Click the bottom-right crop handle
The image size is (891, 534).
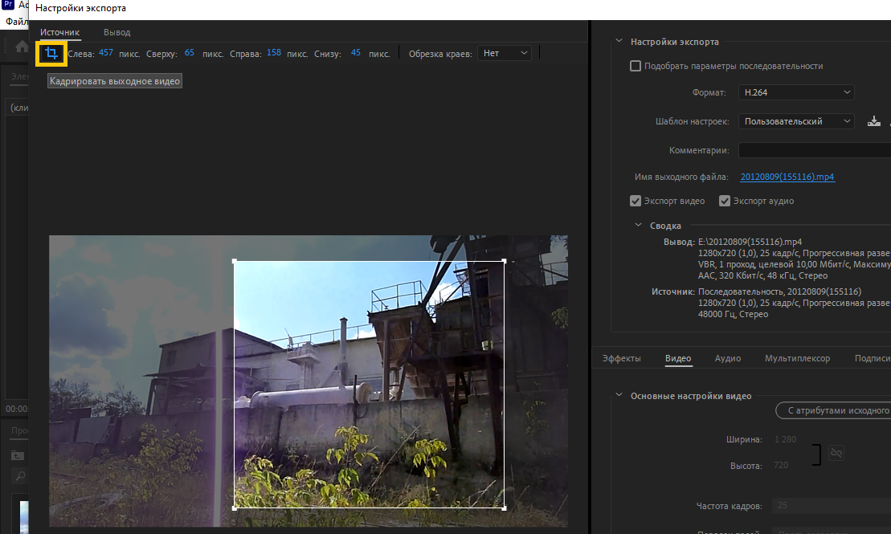pyautogui.click(x=504, y=508)
